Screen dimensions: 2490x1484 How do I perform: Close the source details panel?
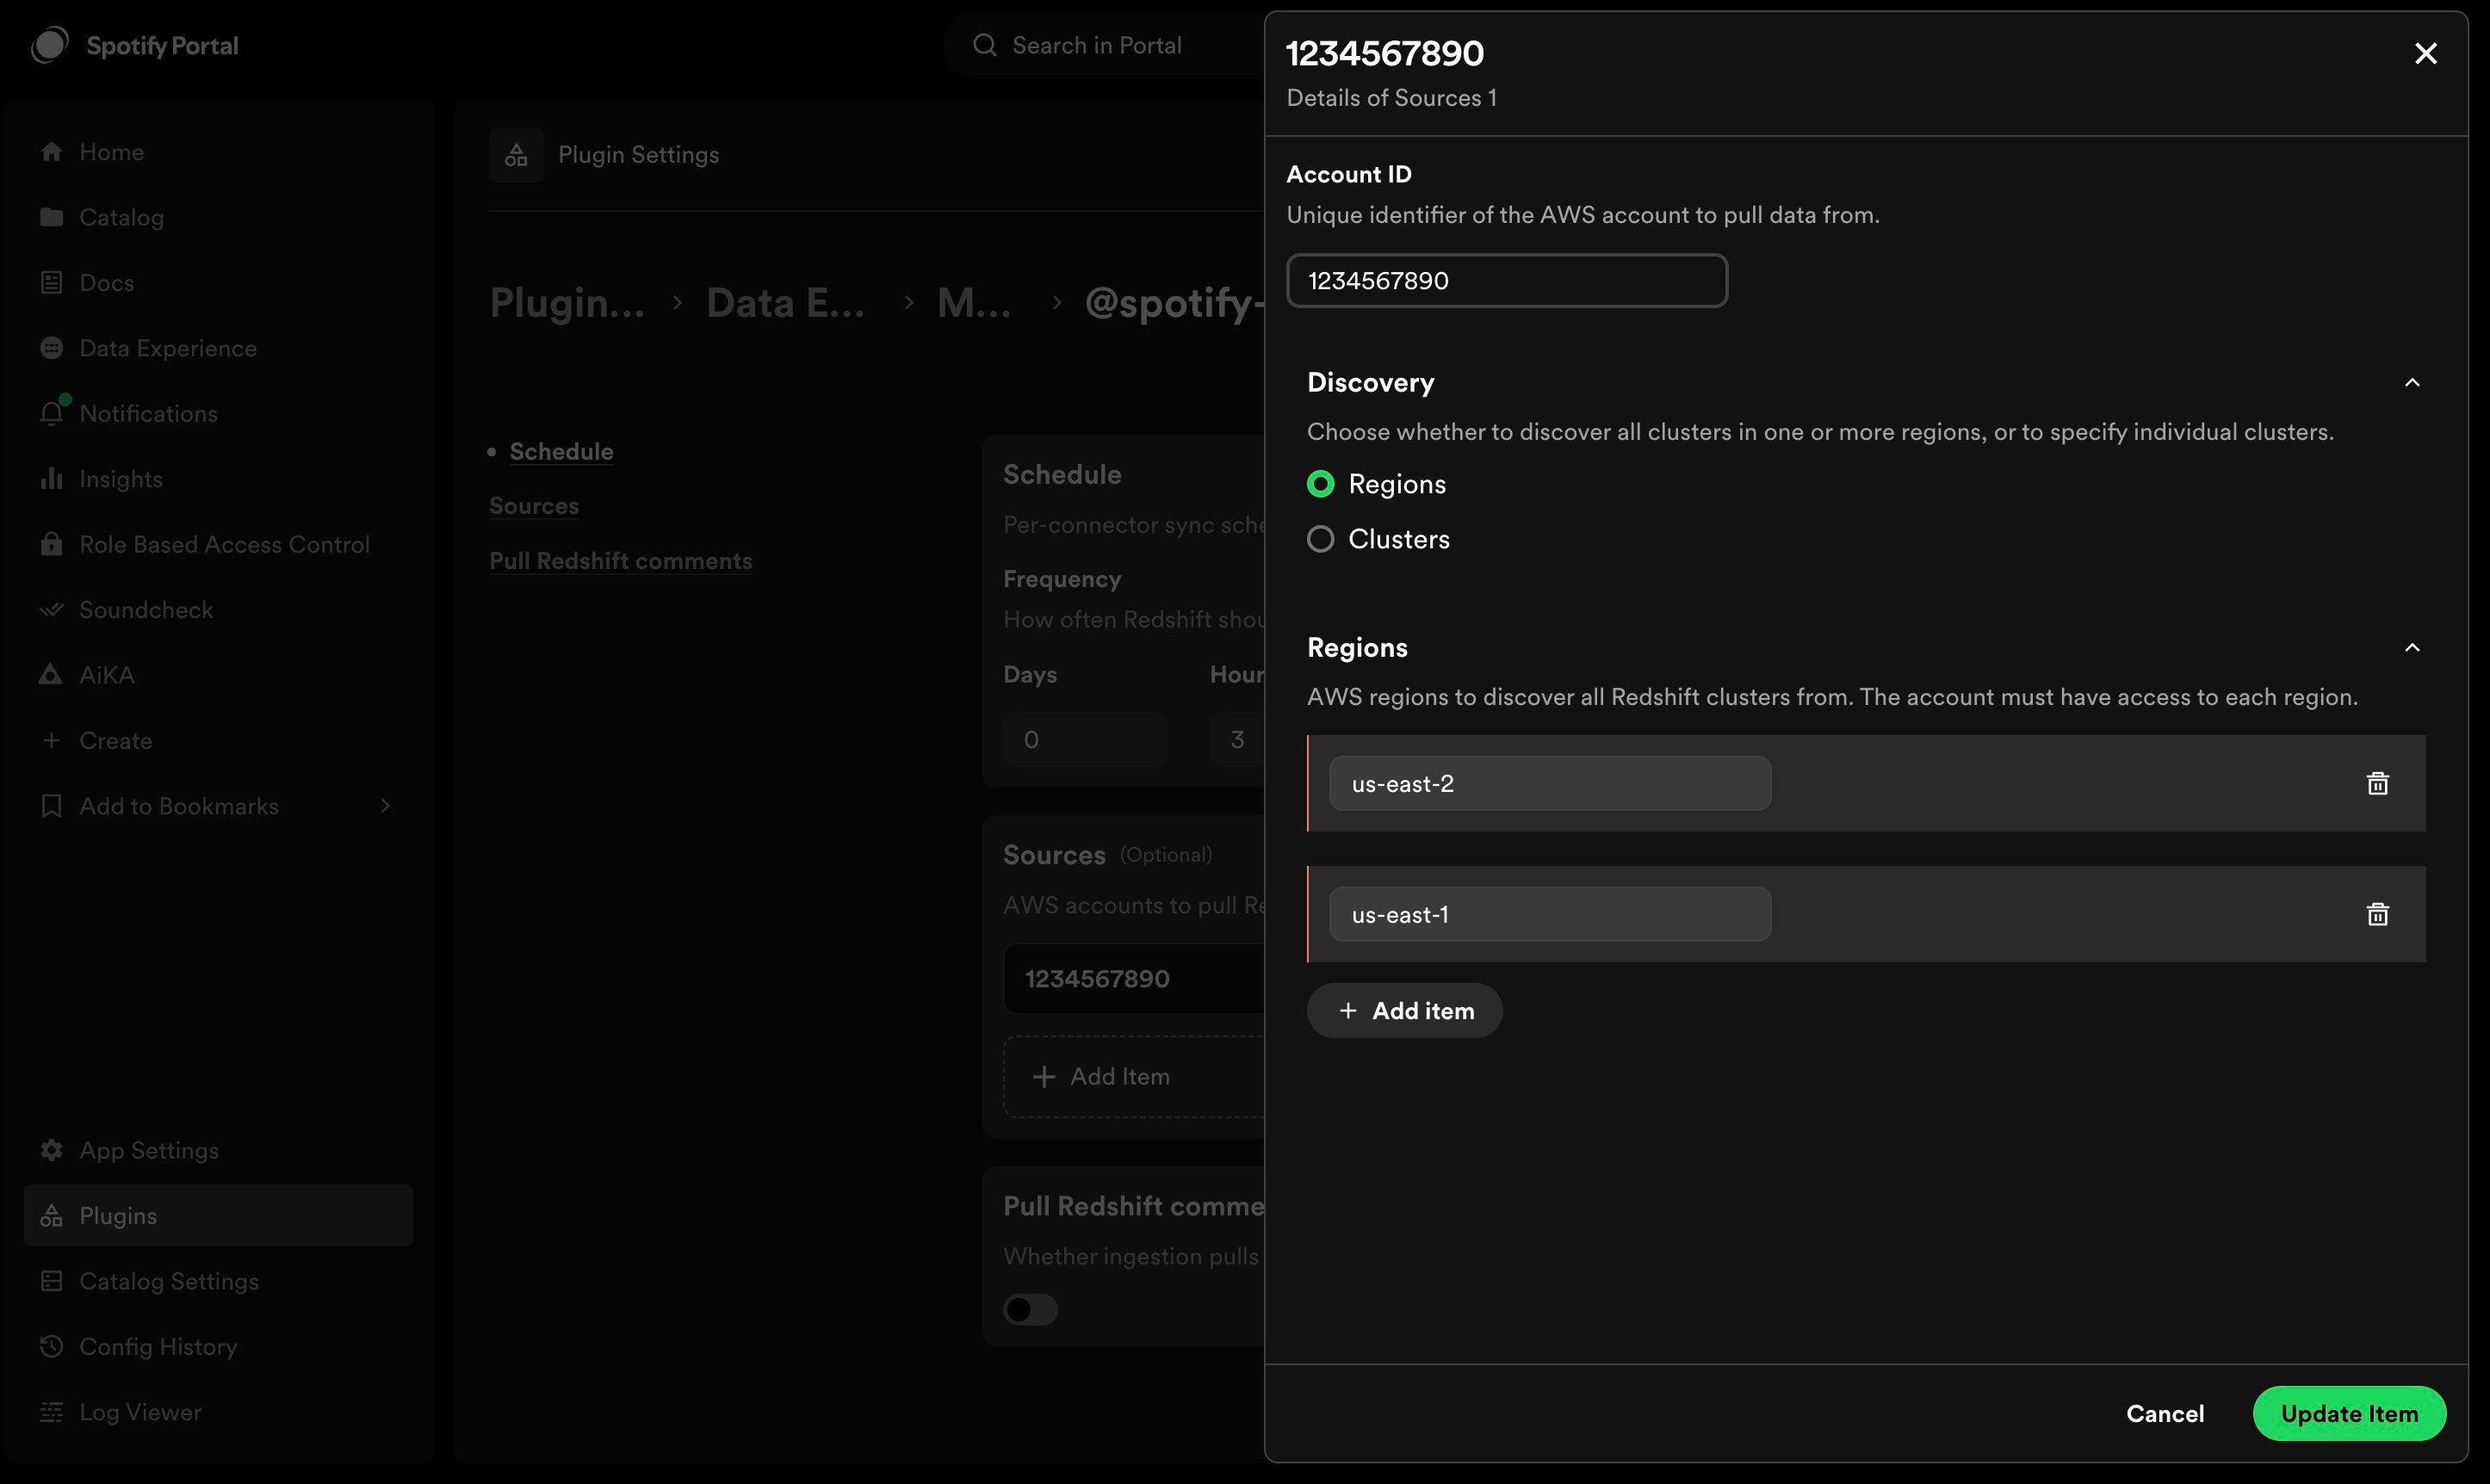2426,54
